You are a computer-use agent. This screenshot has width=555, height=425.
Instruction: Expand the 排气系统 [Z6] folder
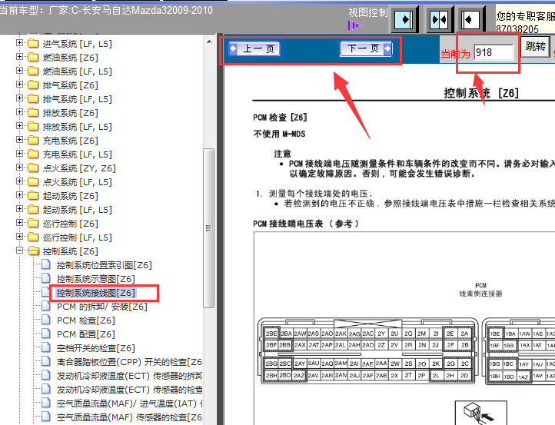click(x=19, y=85)
